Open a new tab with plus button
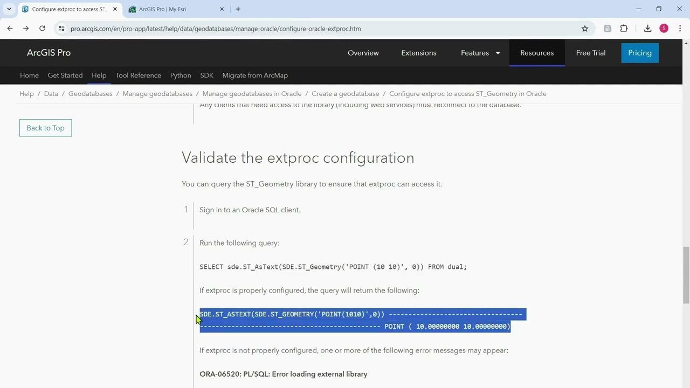690x388 pixels. click(238, 9)
